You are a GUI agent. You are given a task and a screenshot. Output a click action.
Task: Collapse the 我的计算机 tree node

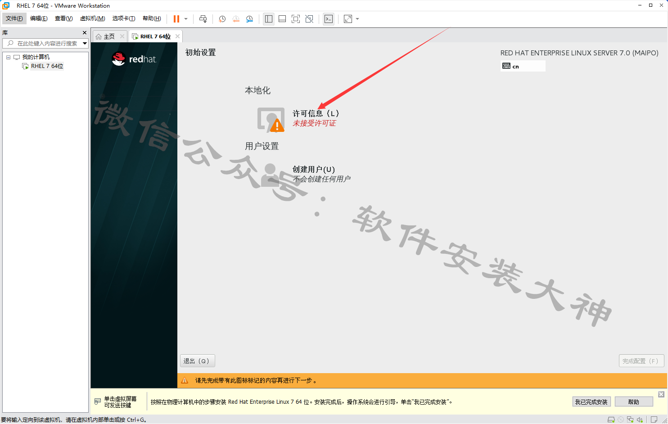8,57
